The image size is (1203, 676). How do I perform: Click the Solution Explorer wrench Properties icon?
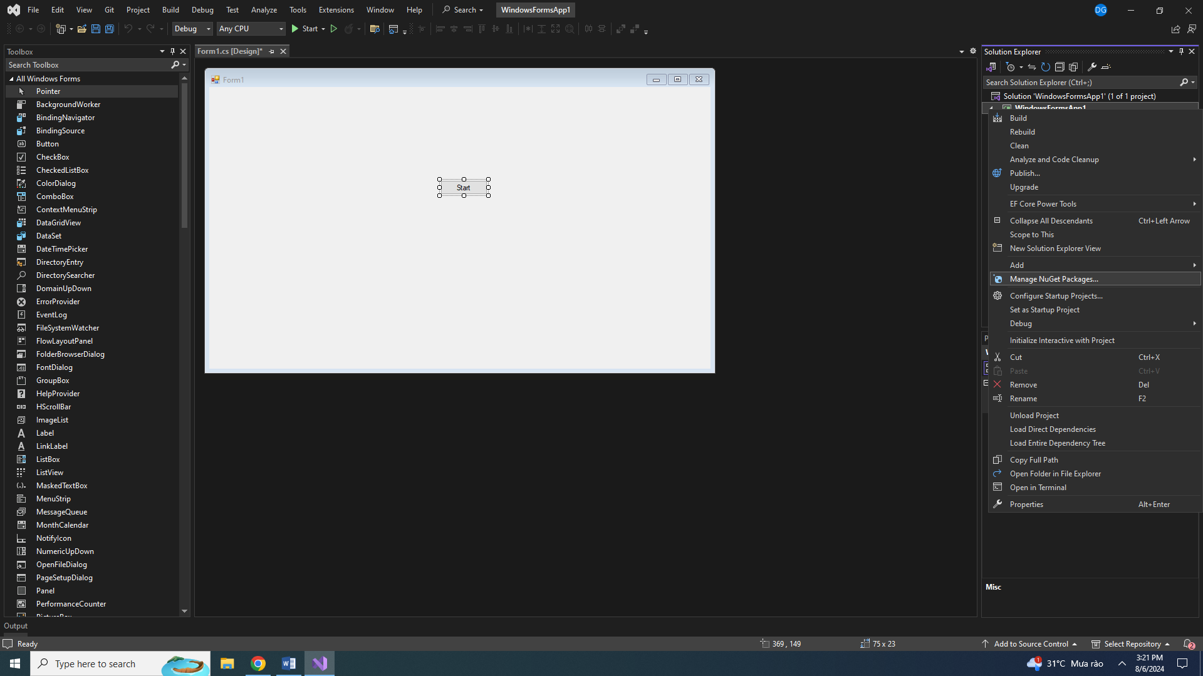pos(1092,67)
